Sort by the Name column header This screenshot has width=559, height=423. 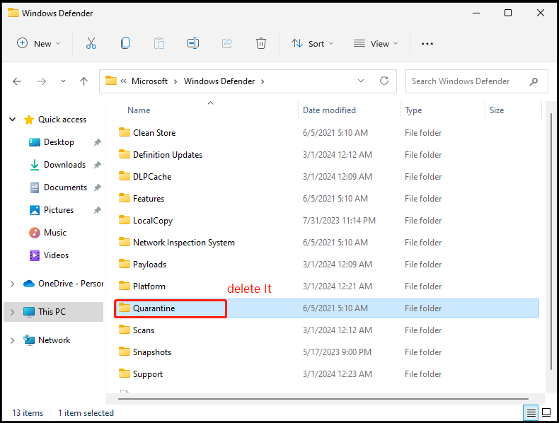click(139, 110)
